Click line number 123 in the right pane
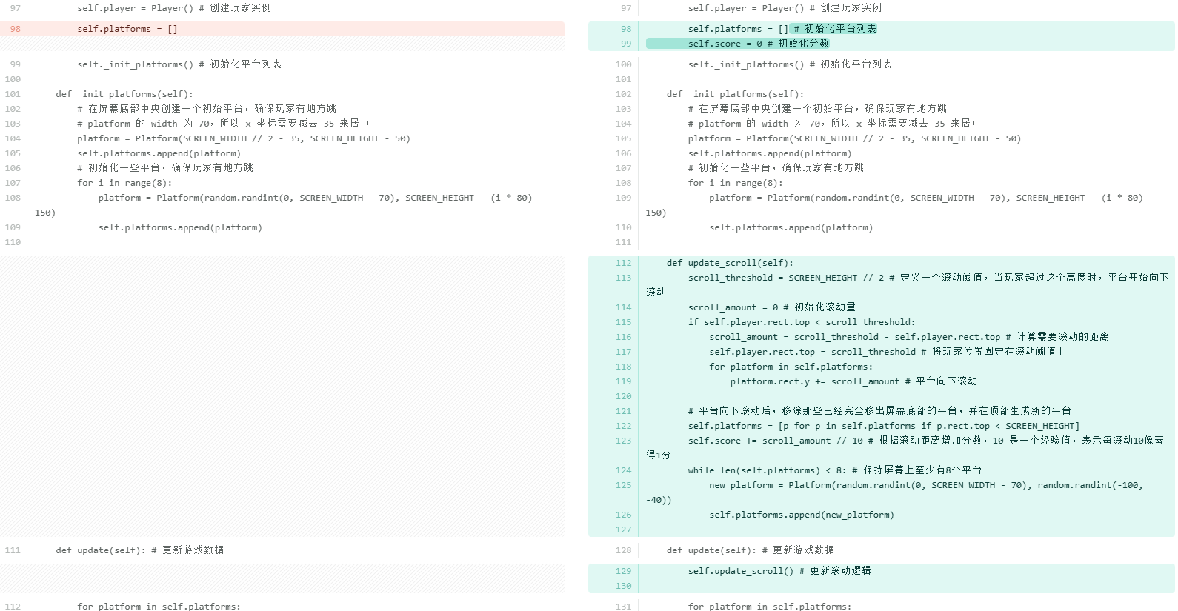 coord(623,441)
